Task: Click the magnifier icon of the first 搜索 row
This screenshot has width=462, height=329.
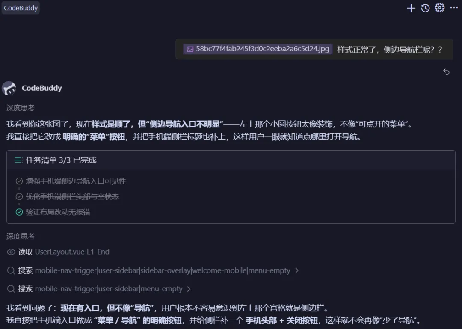Action: 11,270
